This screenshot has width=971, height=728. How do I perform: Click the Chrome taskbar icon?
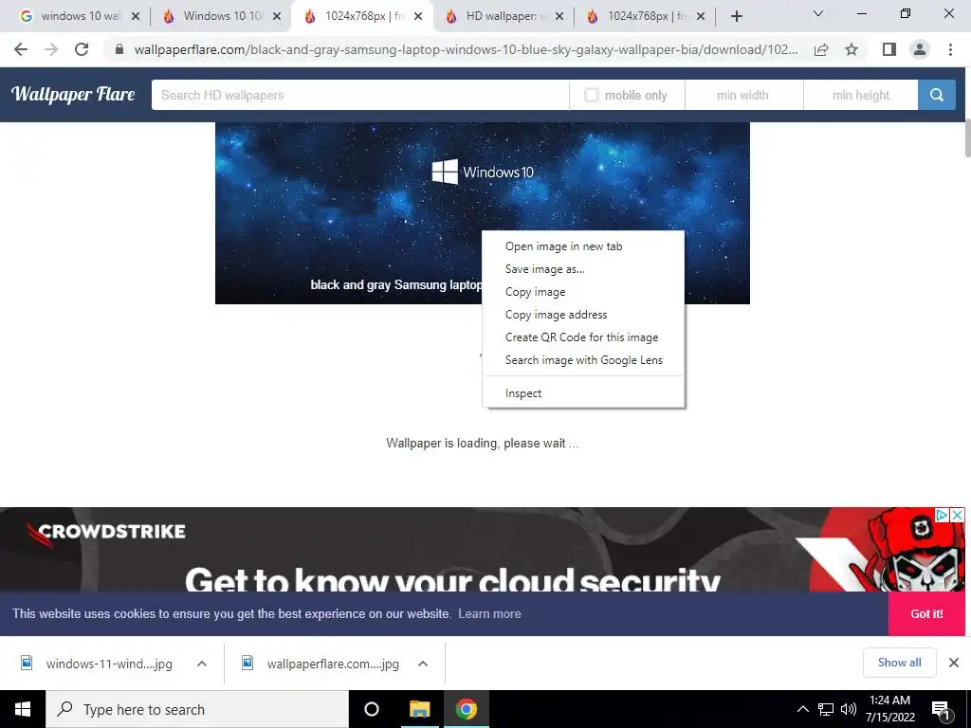coord(467,709)
